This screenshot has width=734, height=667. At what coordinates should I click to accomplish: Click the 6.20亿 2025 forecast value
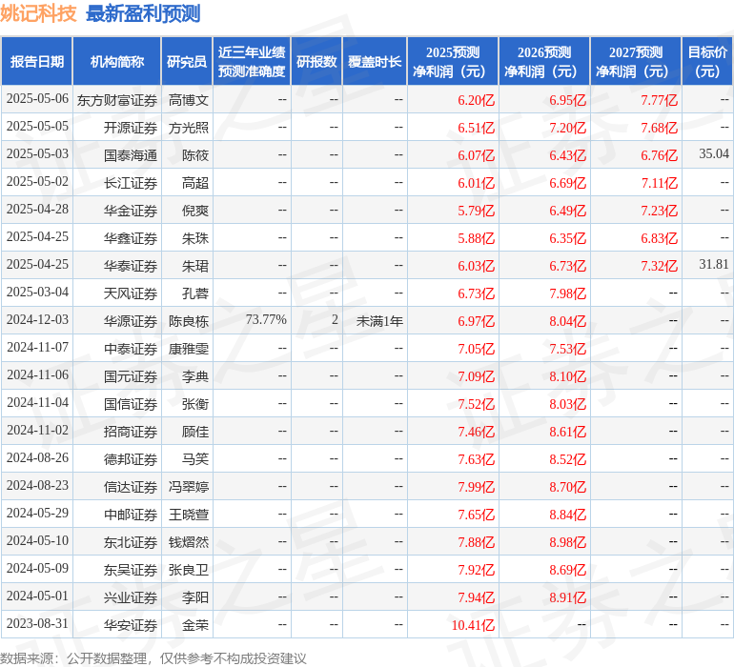(476, 100)
